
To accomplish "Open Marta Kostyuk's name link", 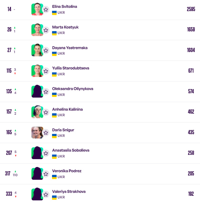I will (x=65, y=27).
